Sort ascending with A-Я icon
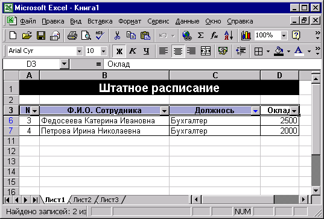Viewport: 324px width, 219px height. [229, 35]
